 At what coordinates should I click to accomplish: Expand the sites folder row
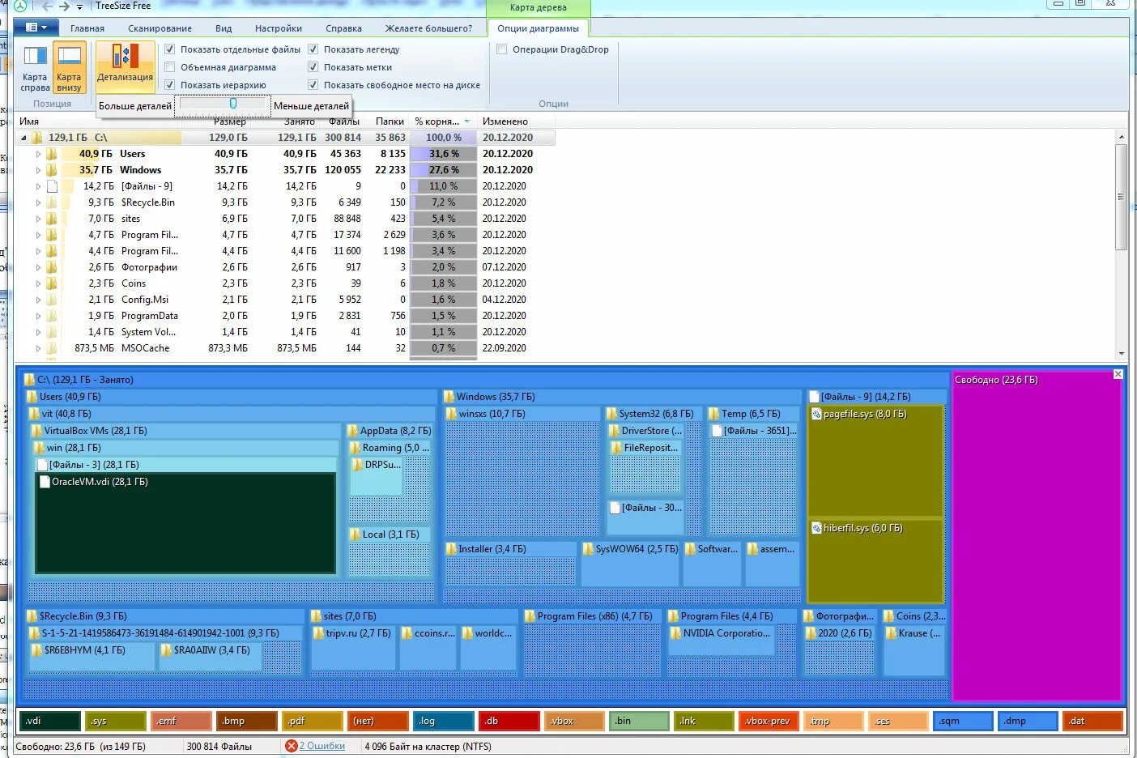click(x=37, y=219)
